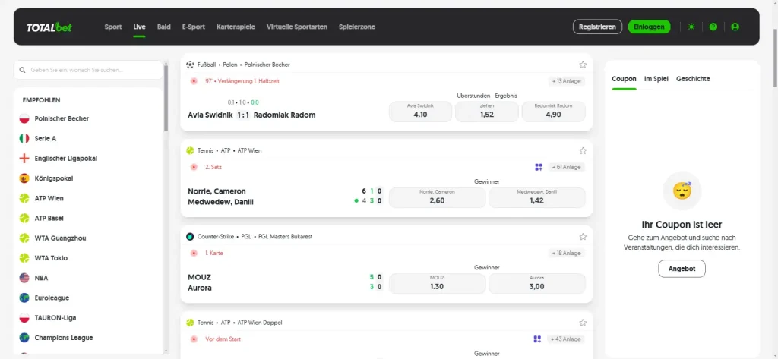Image resolution: width=778 pixels, height=359 pixels.
Task: Select Englischer Ligapokal England flag icon
Action: point(24,158)
